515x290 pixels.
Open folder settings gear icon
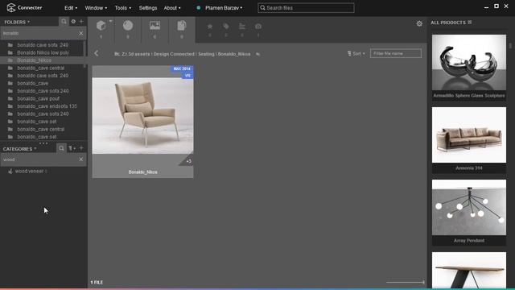pos(73,22)
